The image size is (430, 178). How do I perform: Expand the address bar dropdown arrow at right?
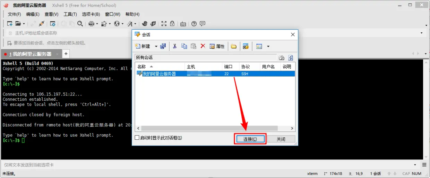pyautogui.click(x=422, y=33)
